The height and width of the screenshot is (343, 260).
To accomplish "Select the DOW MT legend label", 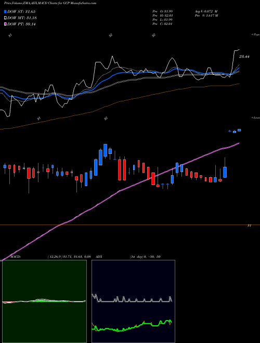I will click(x=22, y=18).
